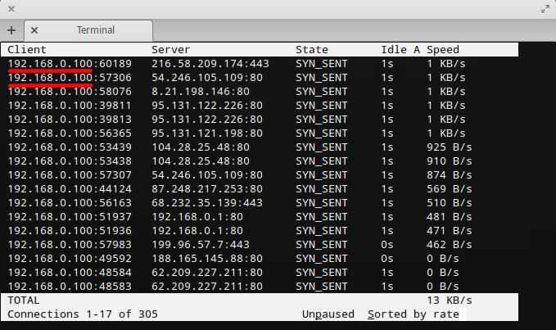Select client 192.168.0.100:57306

(x=70, y=78)
